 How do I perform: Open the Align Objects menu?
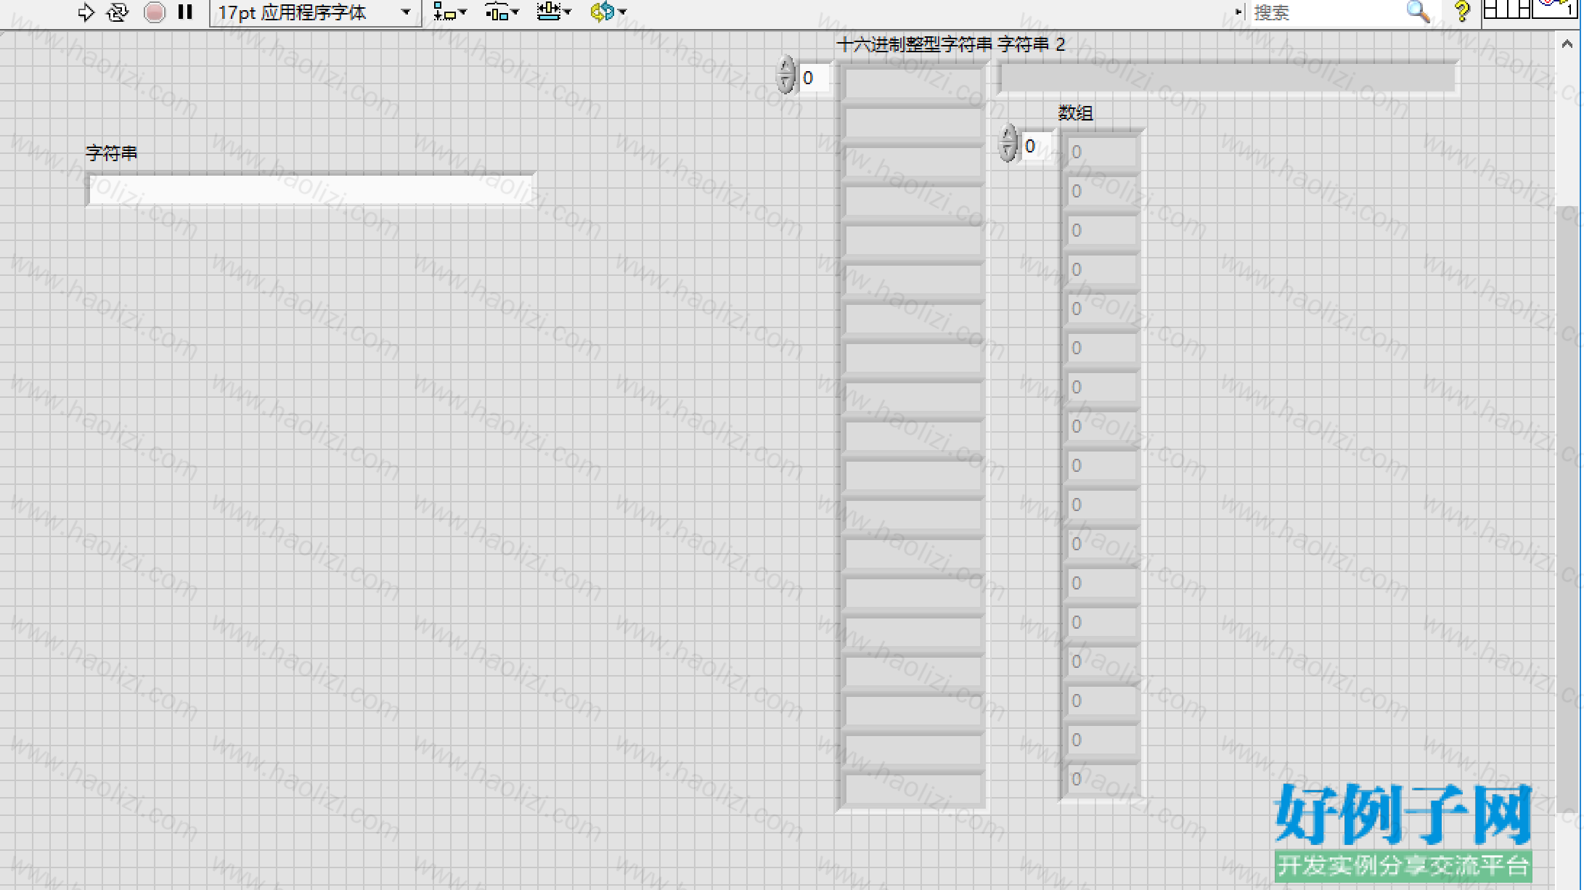(x=449, y=12)
